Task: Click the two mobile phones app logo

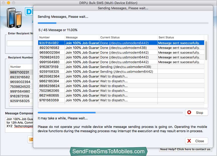Action: point(14,18)
